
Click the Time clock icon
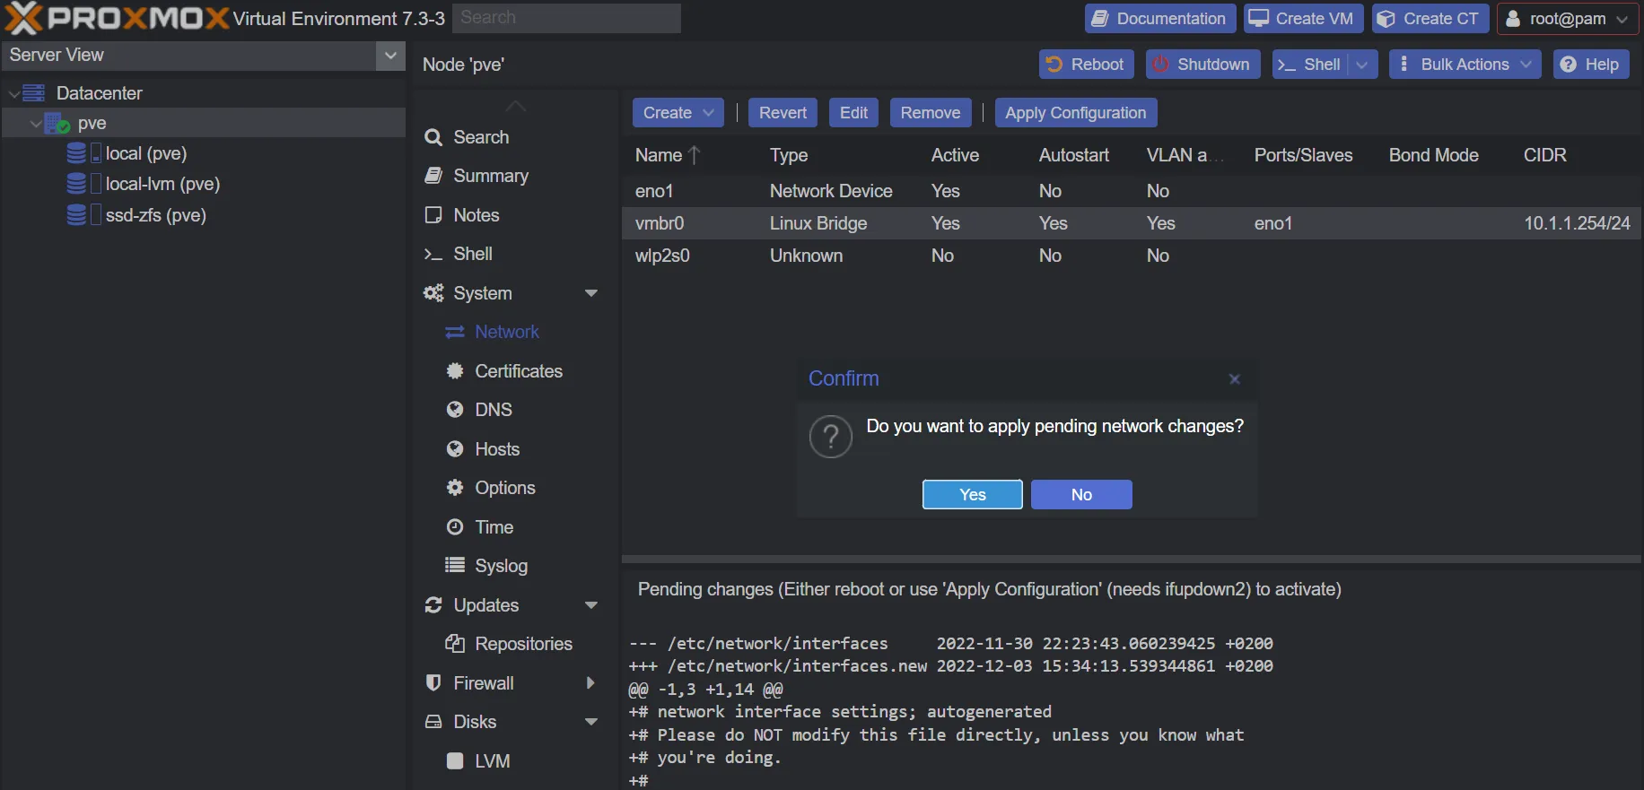point(455,527)
